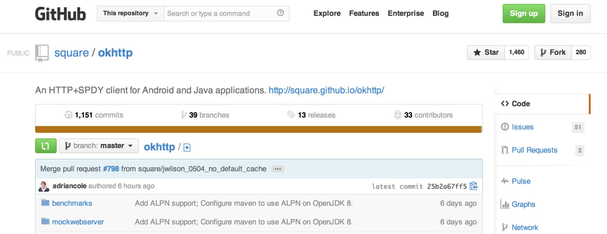This screenshot has height=234, width=607.
Task: Open the Issues tab in sidebar
Action: pos(522,127)
